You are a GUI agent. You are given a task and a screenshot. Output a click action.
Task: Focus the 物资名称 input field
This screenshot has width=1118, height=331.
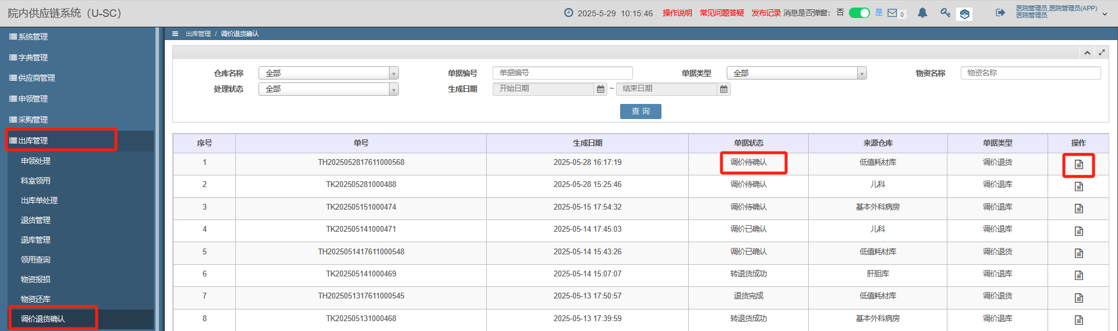pyautogui.click(x=1031, y=73)
